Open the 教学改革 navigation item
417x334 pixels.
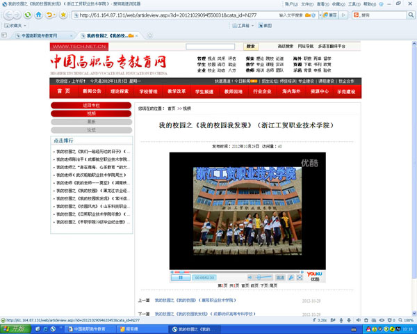177,91
